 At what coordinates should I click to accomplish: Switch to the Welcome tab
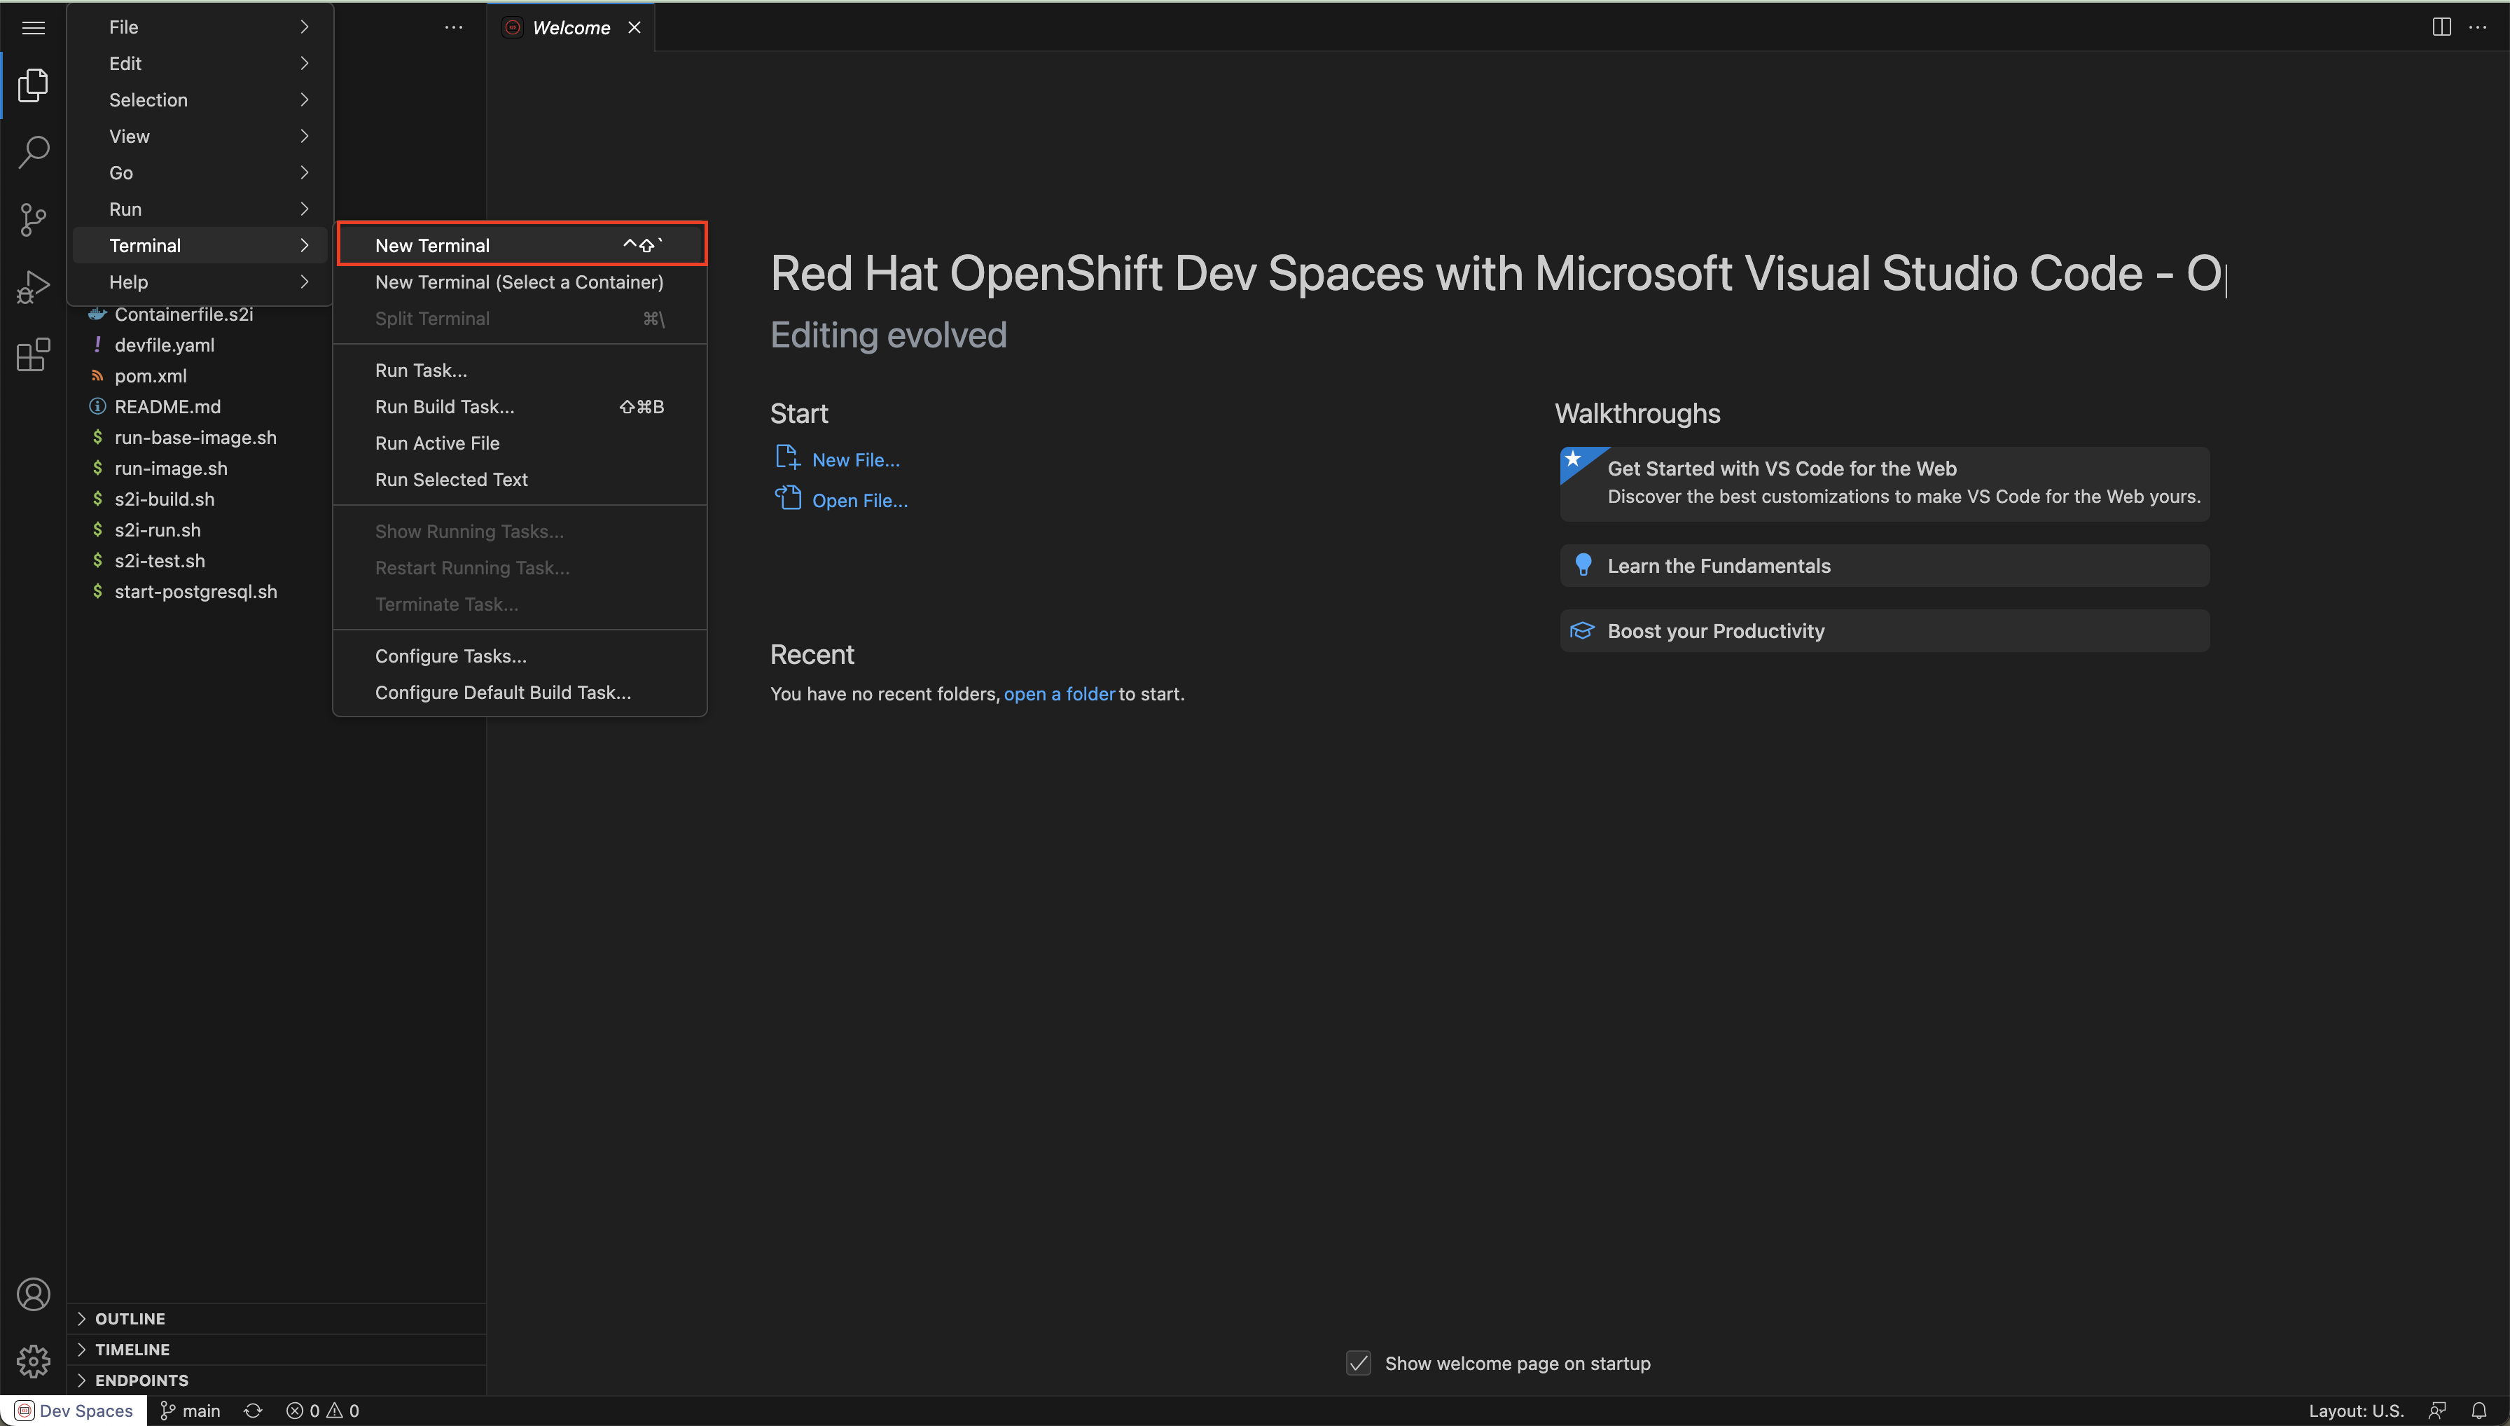pyautogui.click(x=571, y=27)
